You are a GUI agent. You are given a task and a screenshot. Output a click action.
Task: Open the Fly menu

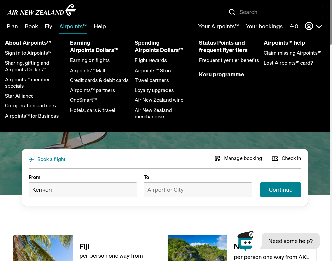point(48,26)
